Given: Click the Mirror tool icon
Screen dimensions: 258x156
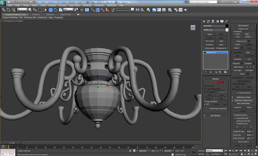Looking at the screenshot, I should [137, 10].
